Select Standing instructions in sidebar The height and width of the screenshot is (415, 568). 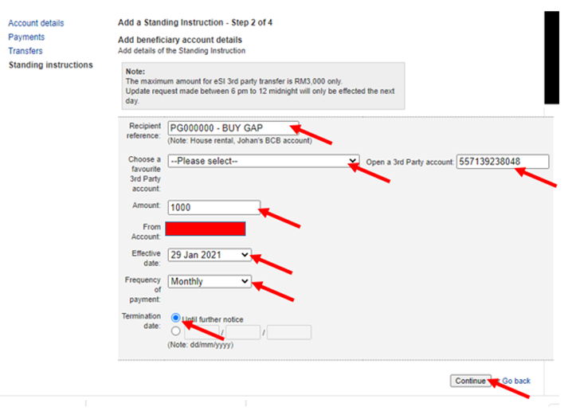(51, 65)
